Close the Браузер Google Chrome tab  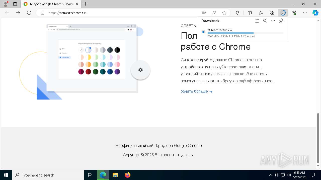click(x=77, y=4)
